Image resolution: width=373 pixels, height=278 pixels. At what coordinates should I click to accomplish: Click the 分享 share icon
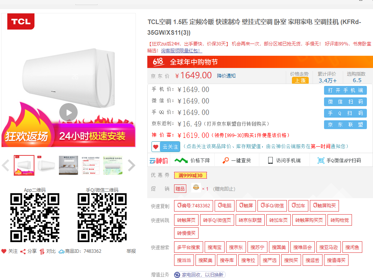pyautogui.click(x=23, y=251)
